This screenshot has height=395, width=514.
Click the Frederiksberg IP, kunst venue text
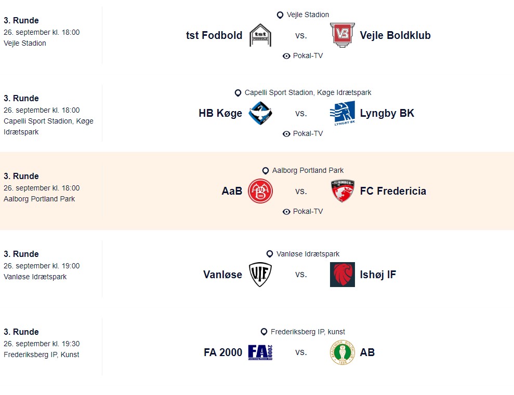308,332
